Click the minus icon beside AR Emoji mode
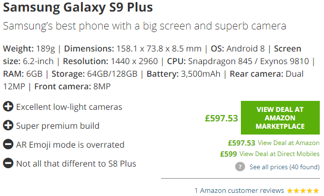The image size is (324, 196). click(x=8, y=144)
